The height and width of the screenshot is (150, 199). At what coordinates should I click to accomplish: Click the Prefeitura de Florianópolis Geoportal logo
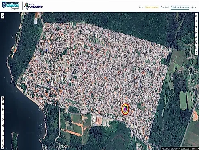[10, 6]
